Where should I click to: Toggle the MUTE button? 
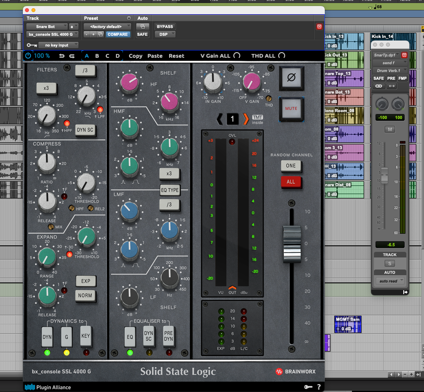[x=291, y=108]
